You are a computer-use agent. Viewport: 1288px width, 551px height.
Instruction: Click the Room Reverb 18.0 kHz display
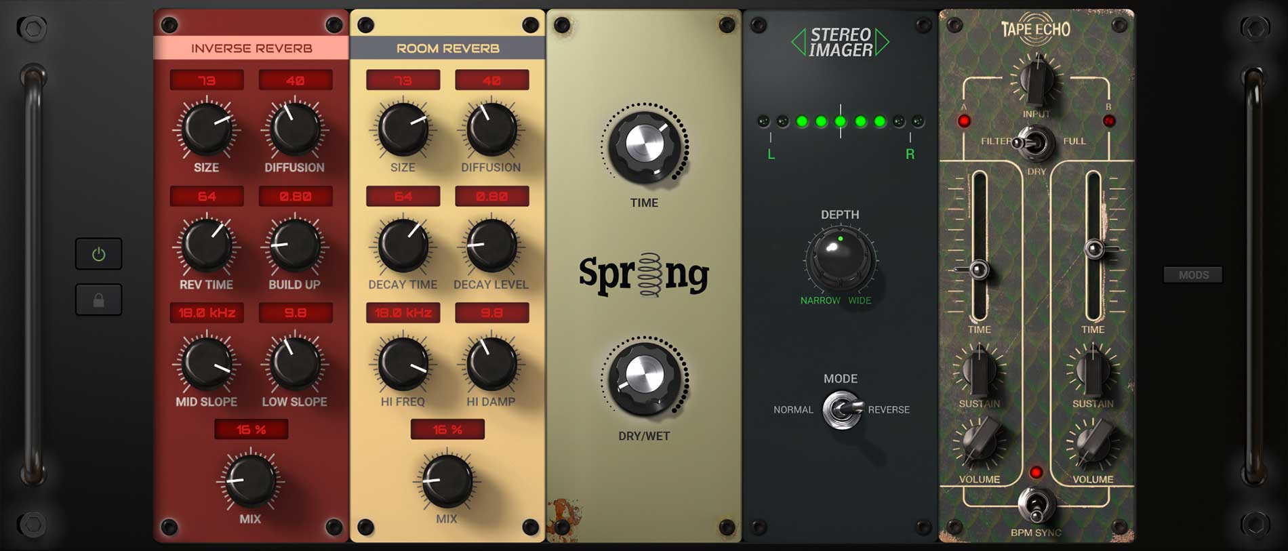tap(403, 313)
